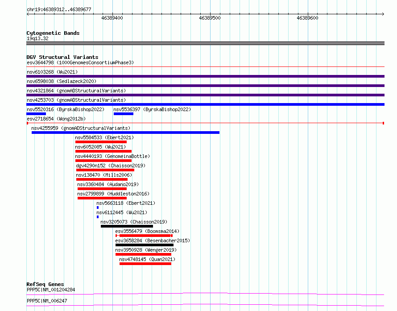397x311 pixels.
Task: Select the red nsv138470 variant bar
Action: click(x=102, y=179)
